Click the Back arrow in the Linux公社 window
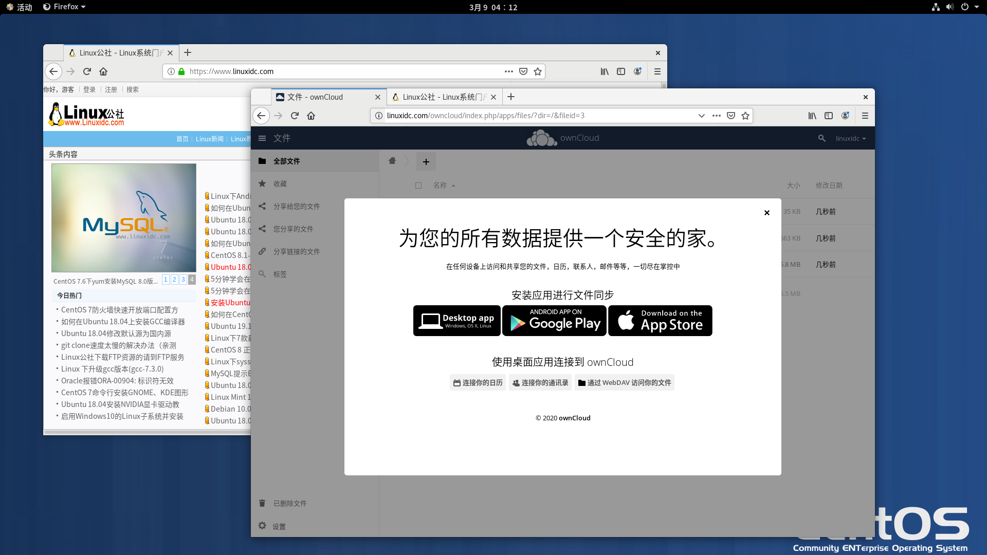Viewport: 987px width, 555px height. tap(53, 71)
